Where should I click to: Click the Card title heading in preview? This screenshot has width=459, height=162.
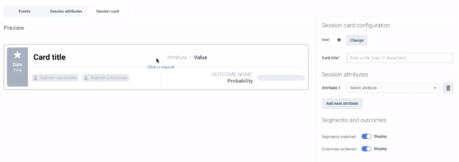(49, 57)
